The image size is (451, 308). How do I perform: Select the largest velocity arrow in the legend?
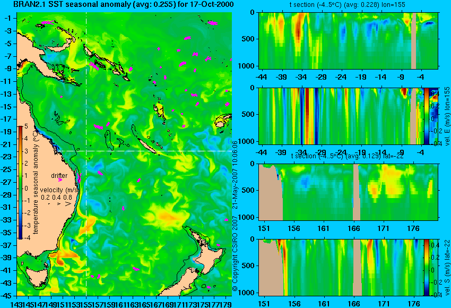coord(68,204)
